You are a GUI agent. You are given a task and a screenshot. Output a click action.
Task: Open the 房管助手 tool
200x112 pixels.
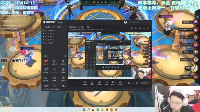coord(54,62)
